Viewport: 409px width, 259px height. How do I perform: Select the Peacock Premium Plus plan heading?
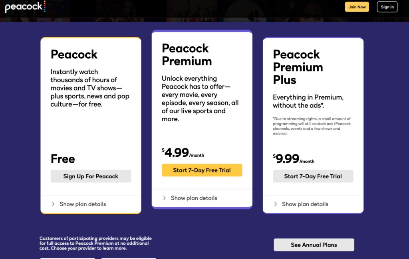pyautogui.click(x=298, y=67)
